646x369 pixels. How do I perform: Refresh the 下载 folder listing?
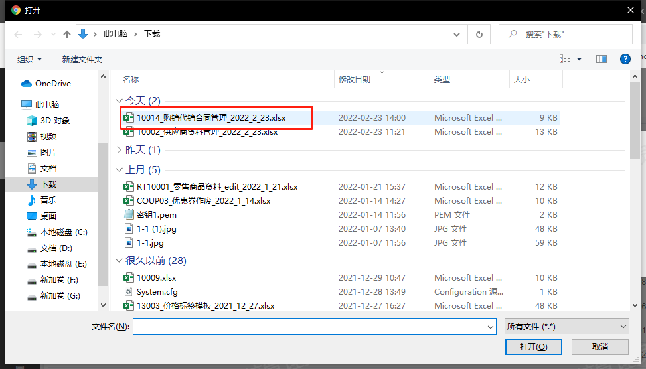(479, 35)
